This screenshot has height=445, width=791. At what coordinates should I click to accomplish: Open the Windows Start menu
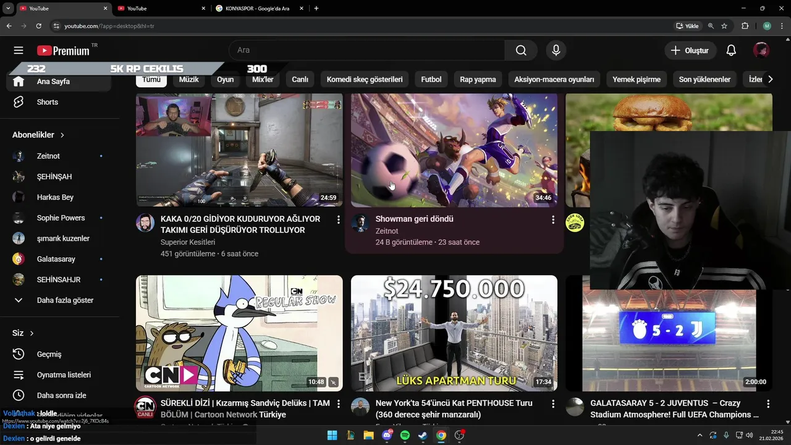pos(332,435)
